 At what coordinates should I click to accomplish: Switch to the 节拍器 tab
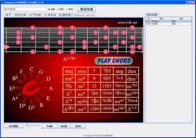pos(35,15)
